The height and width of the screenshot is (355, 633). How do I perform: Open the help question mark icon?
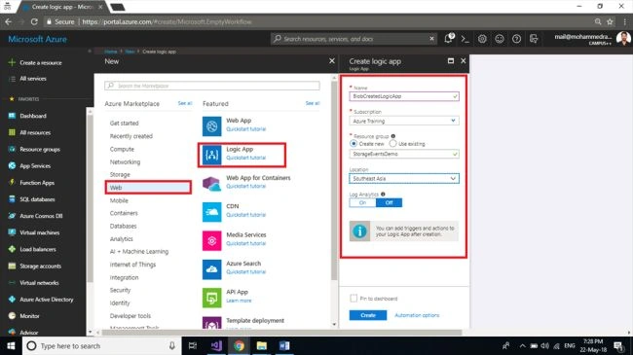click(x=516, y=39)
